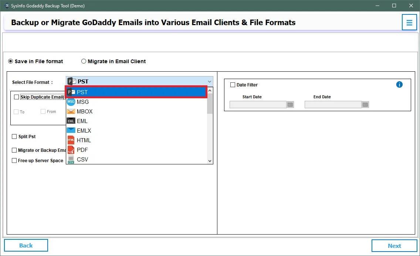
Task: Click the SysInfo app icon in title bar
Action: pyautogui.click(x=7, y=6)
